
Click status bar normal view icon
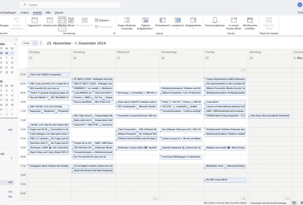click(294, 203)
